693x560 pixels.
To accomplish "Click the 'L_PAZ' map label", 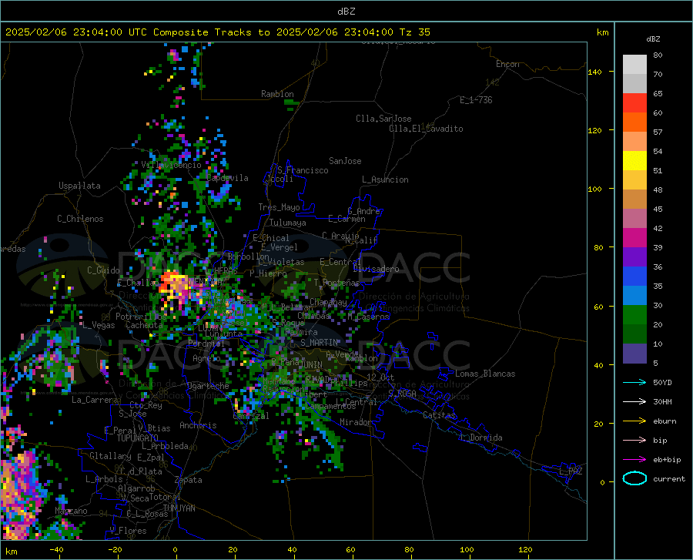I will [x=571, y=471].
